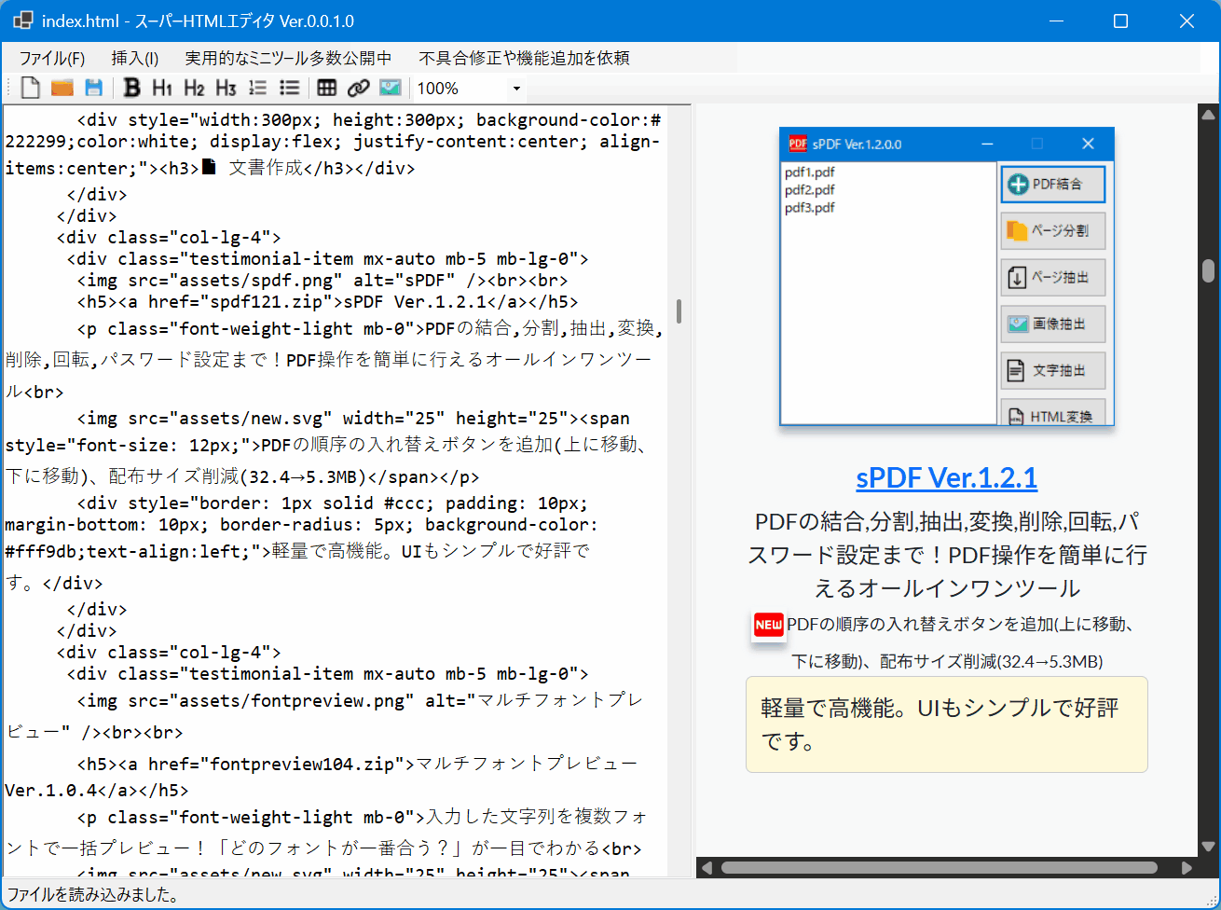The width and height of the screenshot is (1221, 910).
Task: Apply bold formatting
Action: point(131,89)
